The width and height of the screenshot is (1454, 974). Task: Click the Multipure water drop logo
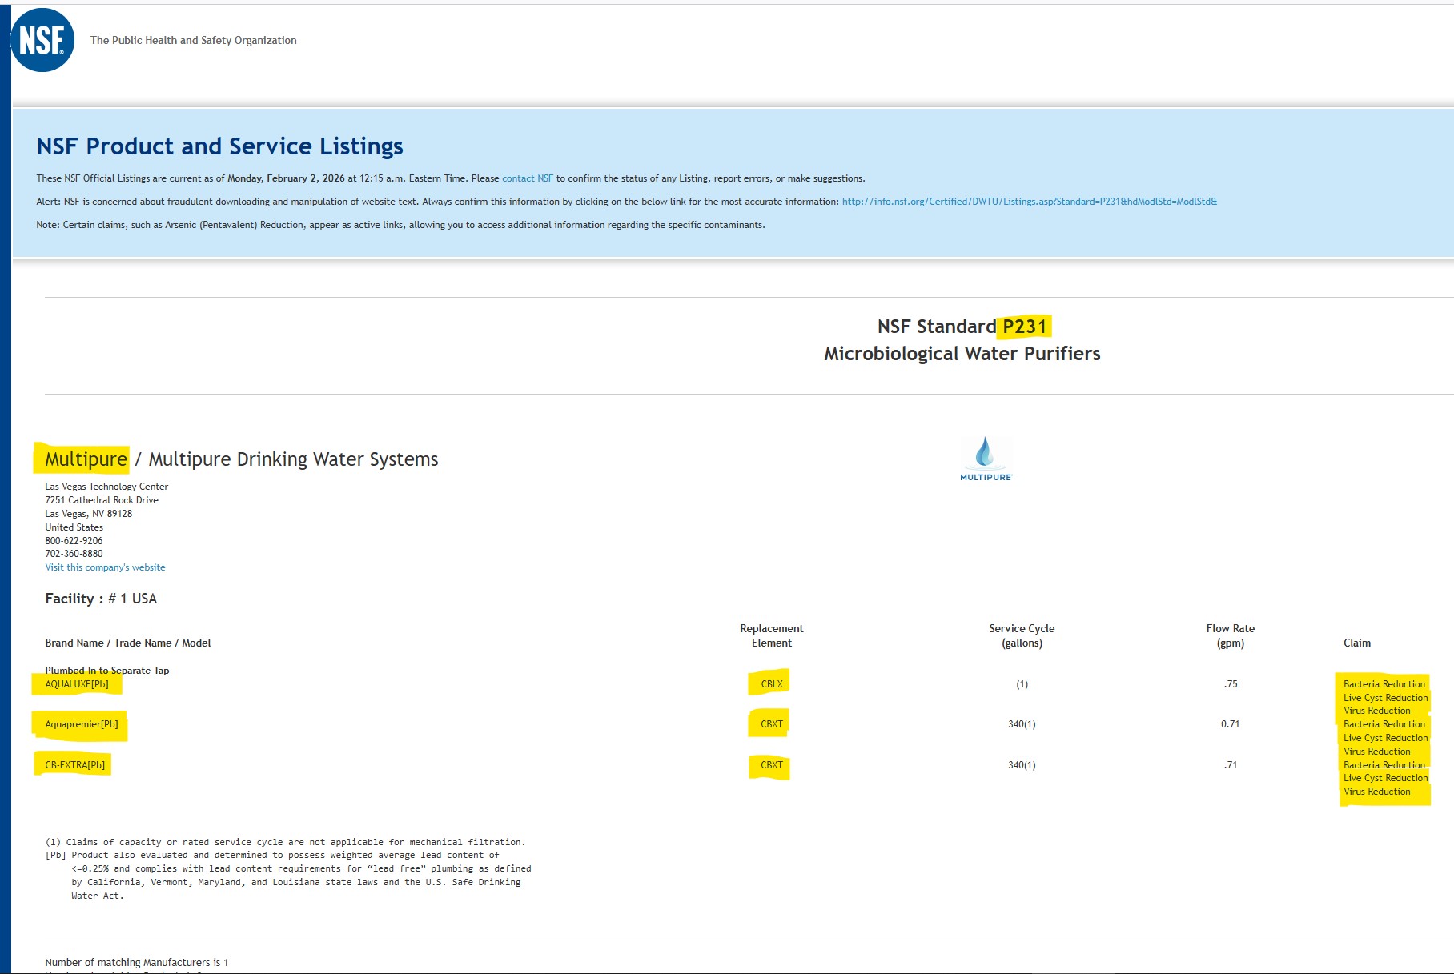click(986, 458)
